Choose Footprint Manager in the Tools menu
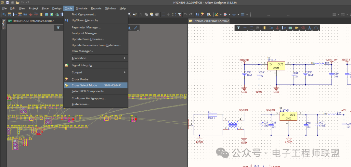This screenshot has width=351, height=167. click(96, 33)
